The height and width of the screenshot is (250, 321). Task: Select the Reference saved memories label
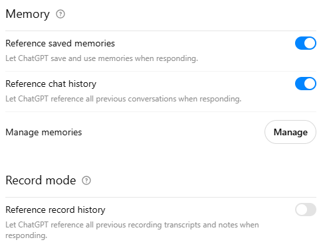point(60,43)
